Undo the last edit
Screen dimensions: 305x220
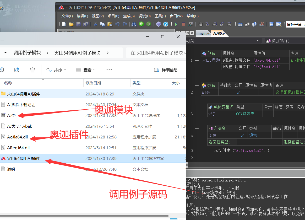click(117, 24)
